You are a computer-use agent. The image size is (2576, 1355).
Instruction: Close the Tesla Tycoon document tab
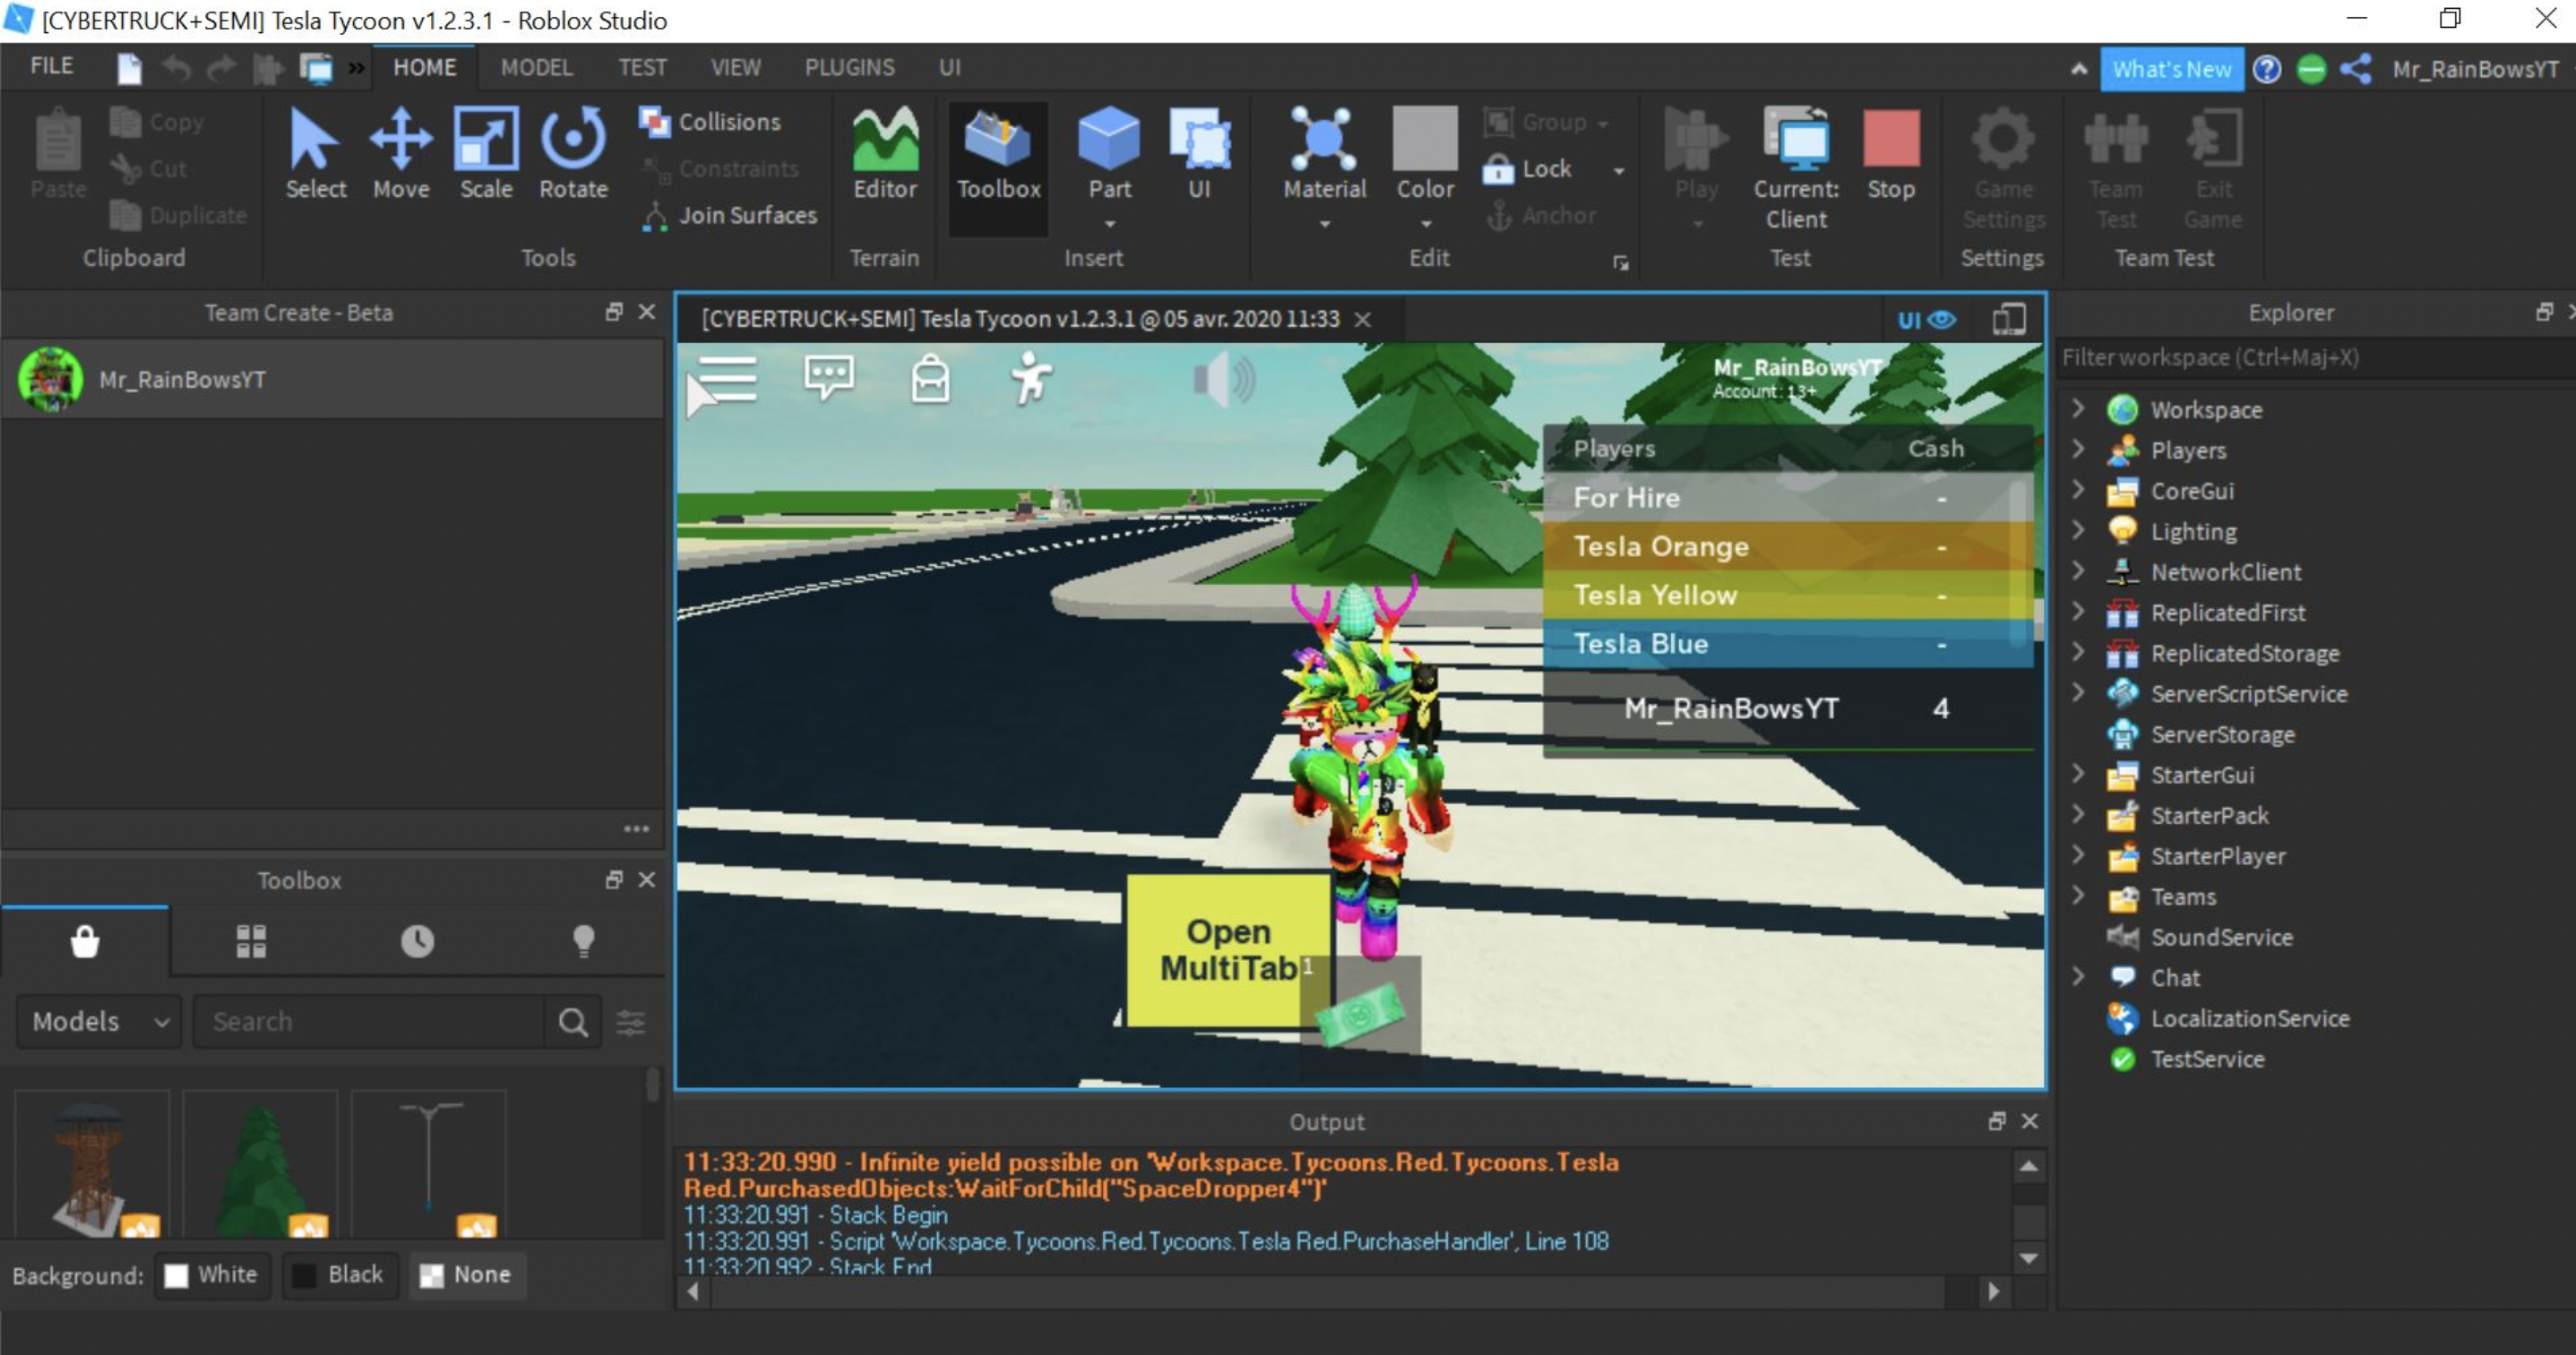(1362, 320)
